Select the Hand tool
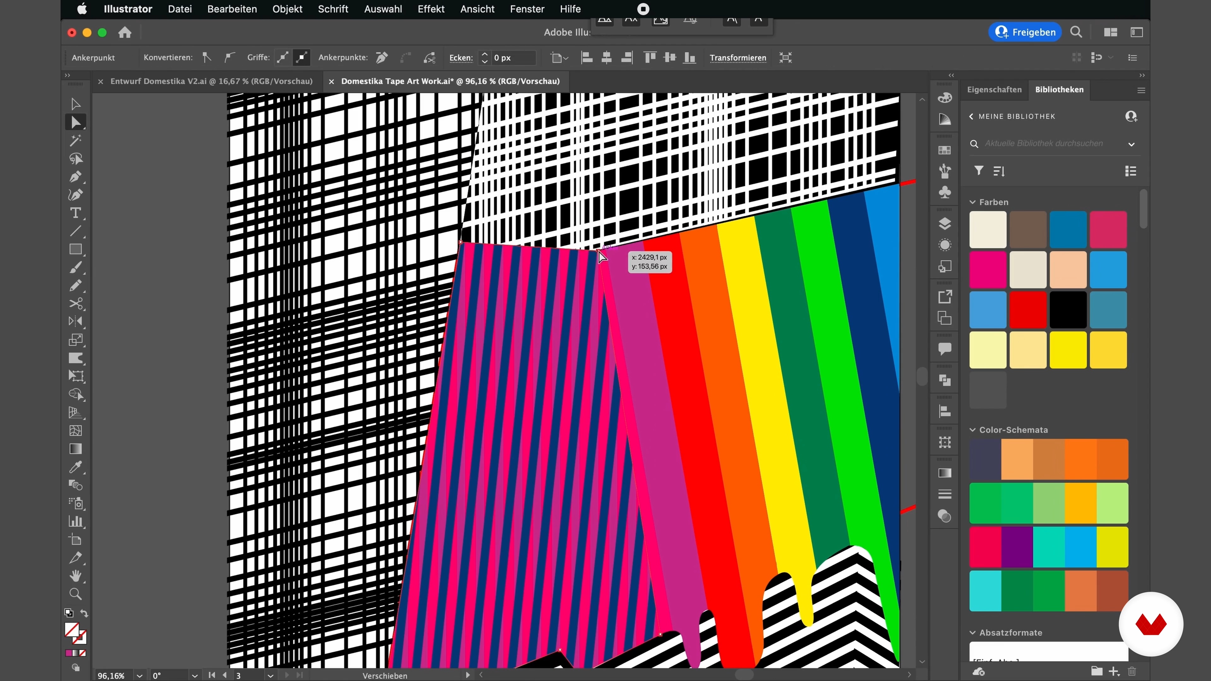1211x681 pixels. point(75,576)
